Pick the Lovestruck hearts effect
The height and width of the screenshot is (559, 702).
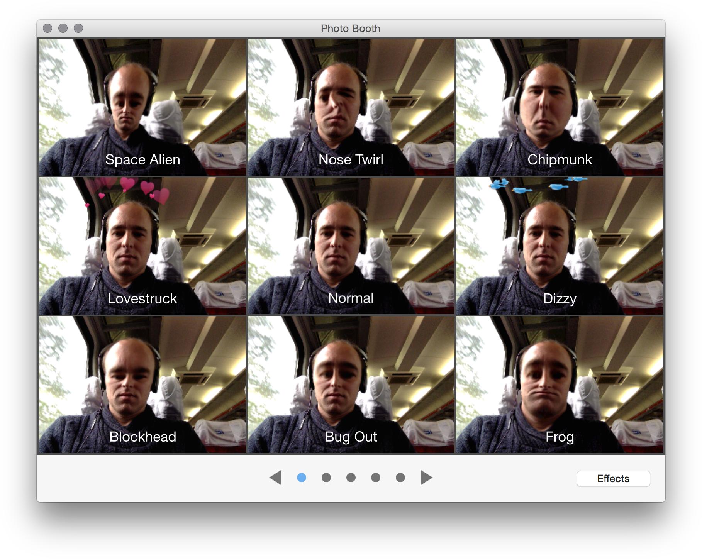pyautogui.click(x=142, y=246)
